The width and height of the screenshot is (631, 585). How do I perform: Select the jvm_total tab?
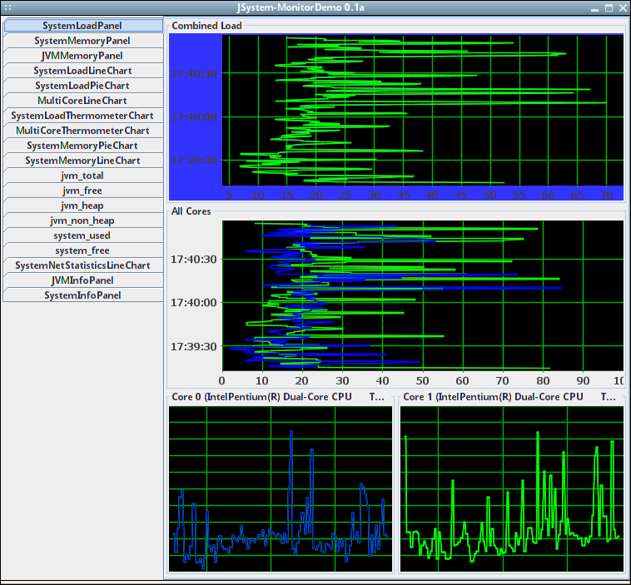pyautogui.click(x=83, y=176)
